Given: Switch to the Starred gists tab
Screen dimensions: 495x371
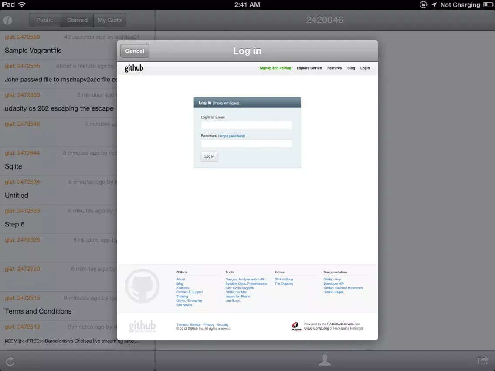Looking at the screenshot, I should click(78, 20).
